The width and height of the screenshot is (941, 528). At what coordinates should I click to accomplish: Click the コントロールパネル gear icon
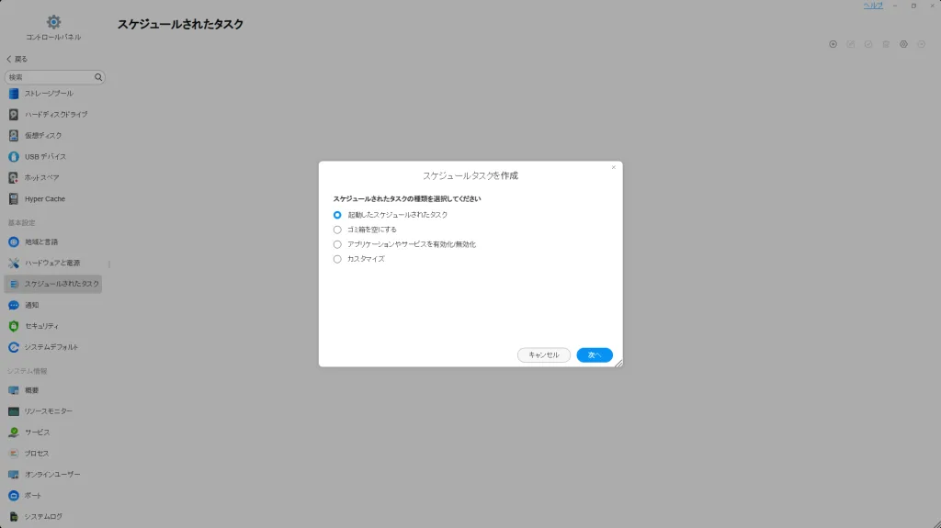[53, 22]
